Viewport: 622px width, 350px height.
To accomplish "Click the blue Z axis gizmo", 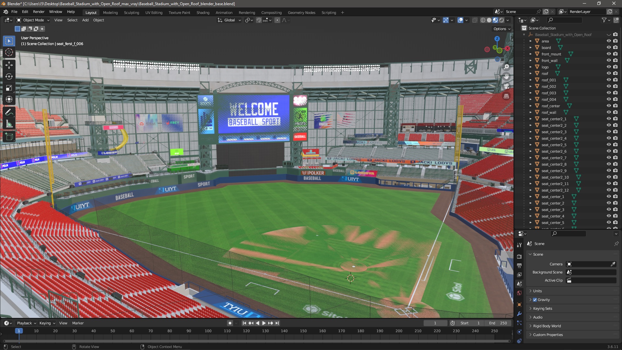I will [497, 39].
